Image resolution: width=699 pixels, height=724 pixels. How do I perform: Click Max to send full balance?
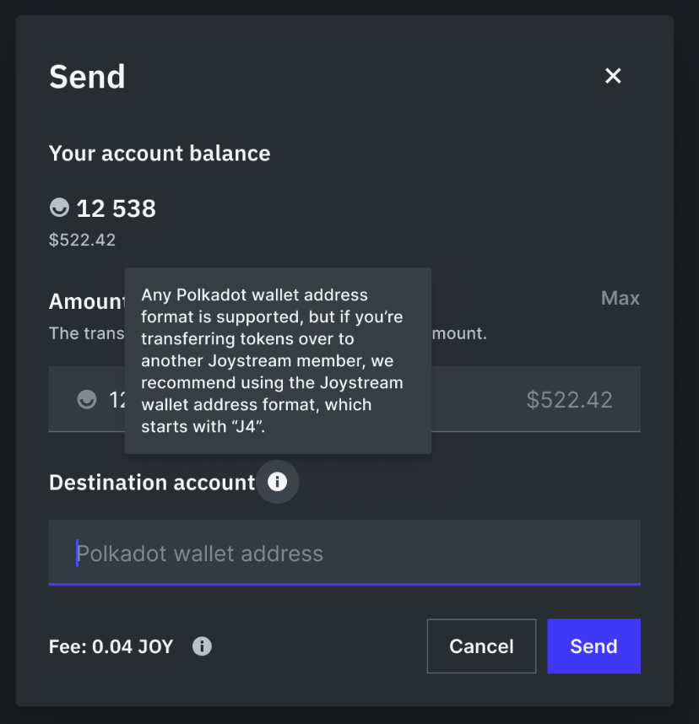click(620, 298)
